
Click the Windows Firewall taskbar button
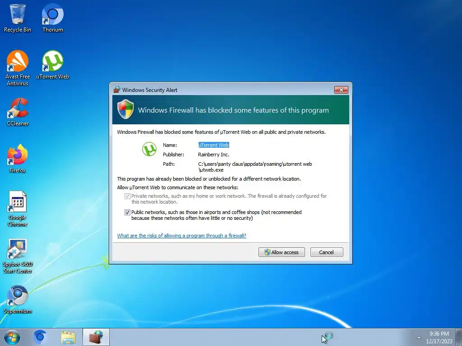click(x=96, y=337)
